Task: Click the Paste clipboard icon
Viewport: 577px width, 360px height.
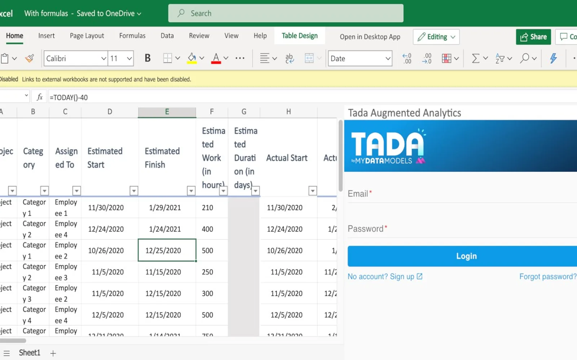Action: point(5,58)
